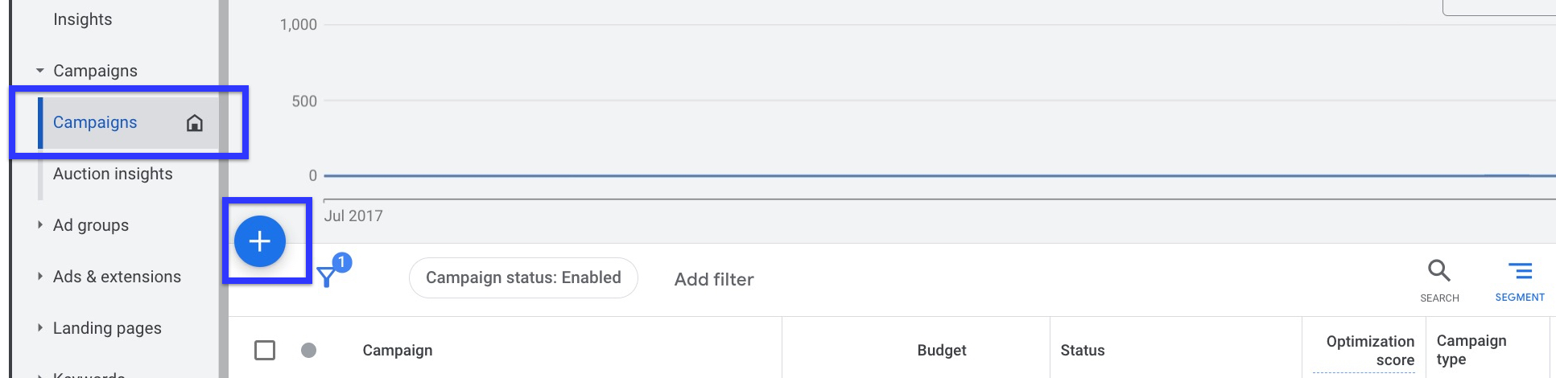The width and height of the screenshot is (1556, 378).
Task: Open the Segment icon
Action: pos(1520,271)
